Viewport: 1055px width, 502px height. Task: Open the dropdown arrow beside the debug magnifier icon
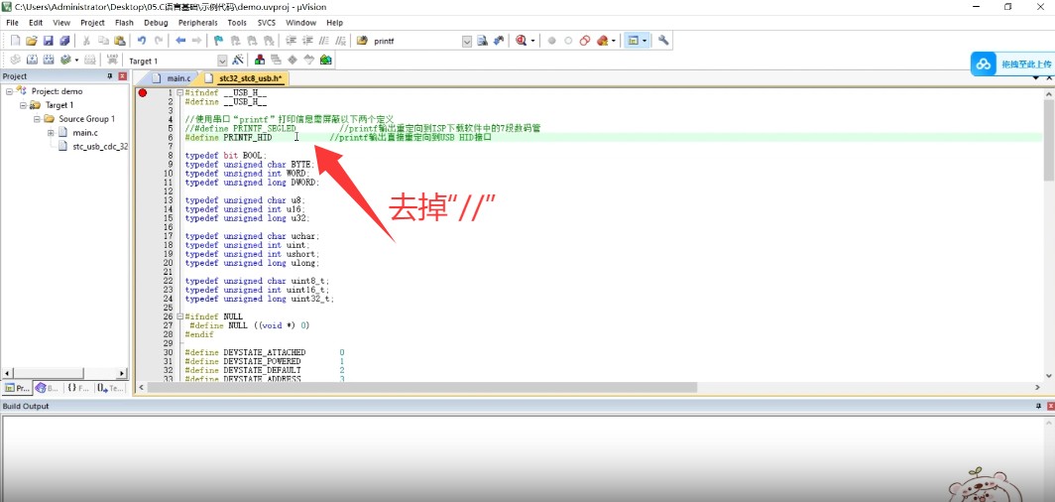532,41
